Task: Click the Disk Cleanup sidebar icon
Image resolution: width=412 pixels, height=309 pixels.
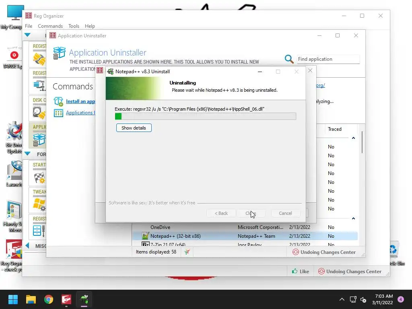Action: pos(39,113)
